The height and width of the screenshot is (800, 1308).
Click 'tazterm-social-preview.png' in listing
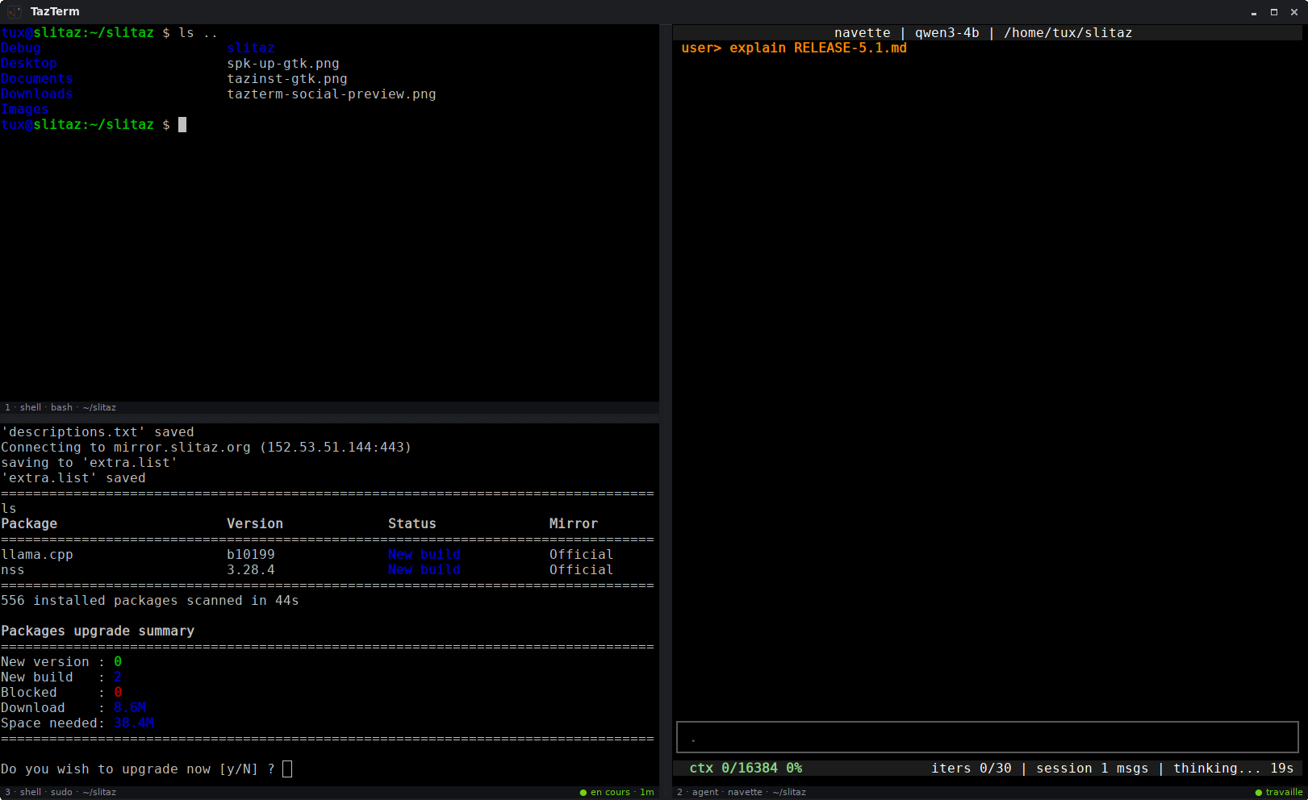(x=332, y=94)
